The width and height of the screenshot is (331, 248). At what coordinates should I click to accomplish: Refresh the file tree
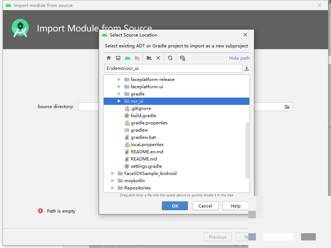tap(170, 58)
